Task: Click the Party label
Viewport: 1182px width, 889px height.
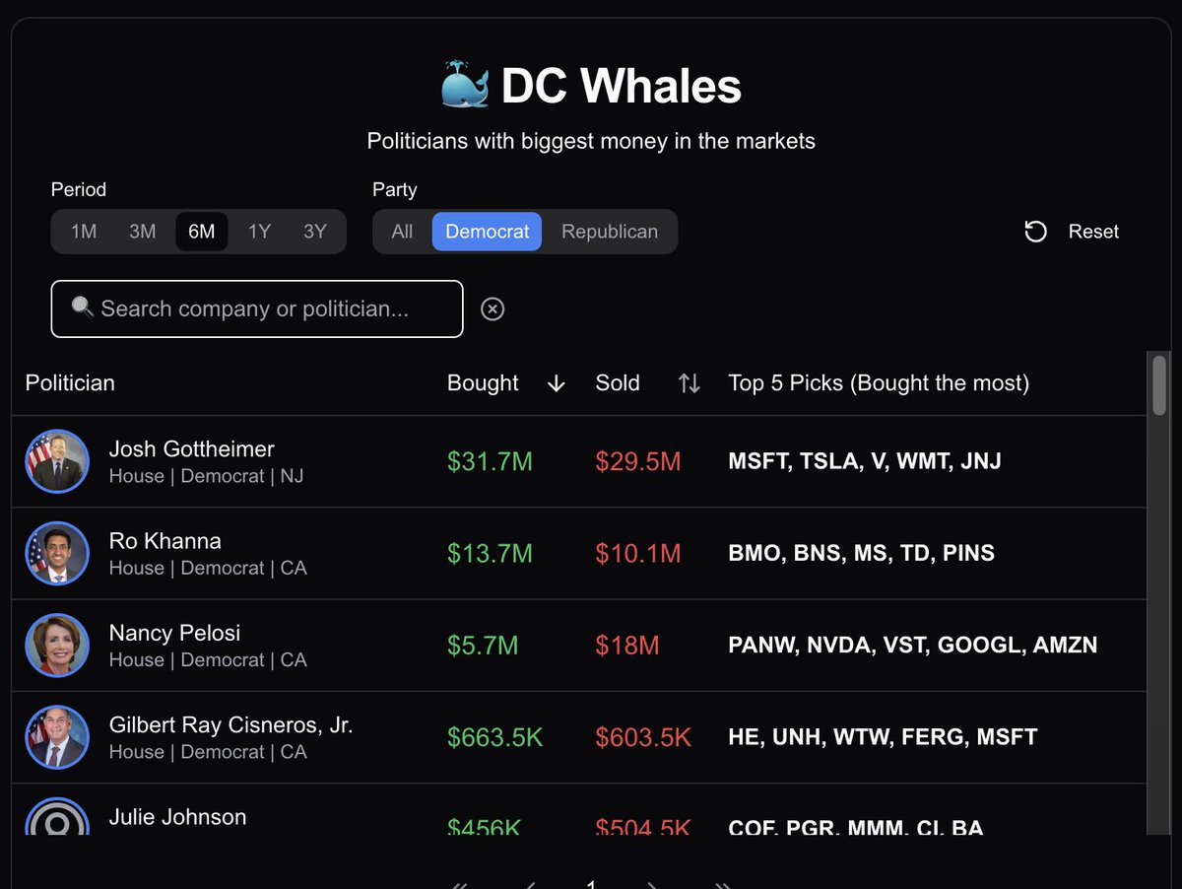Action: (x=395, y=189)
